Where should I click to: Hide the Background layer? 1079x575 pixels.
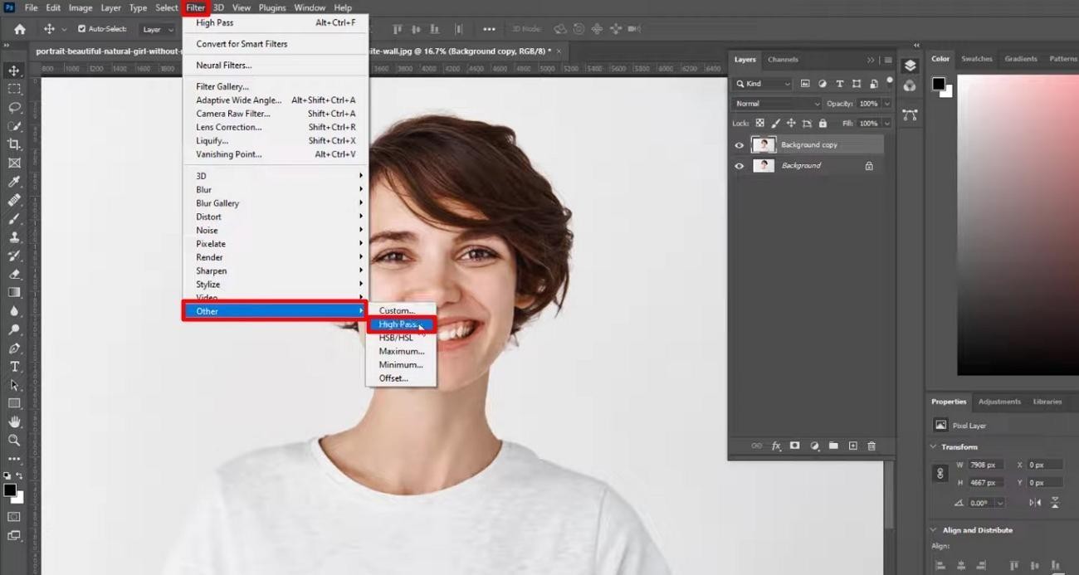click(739, 166)
